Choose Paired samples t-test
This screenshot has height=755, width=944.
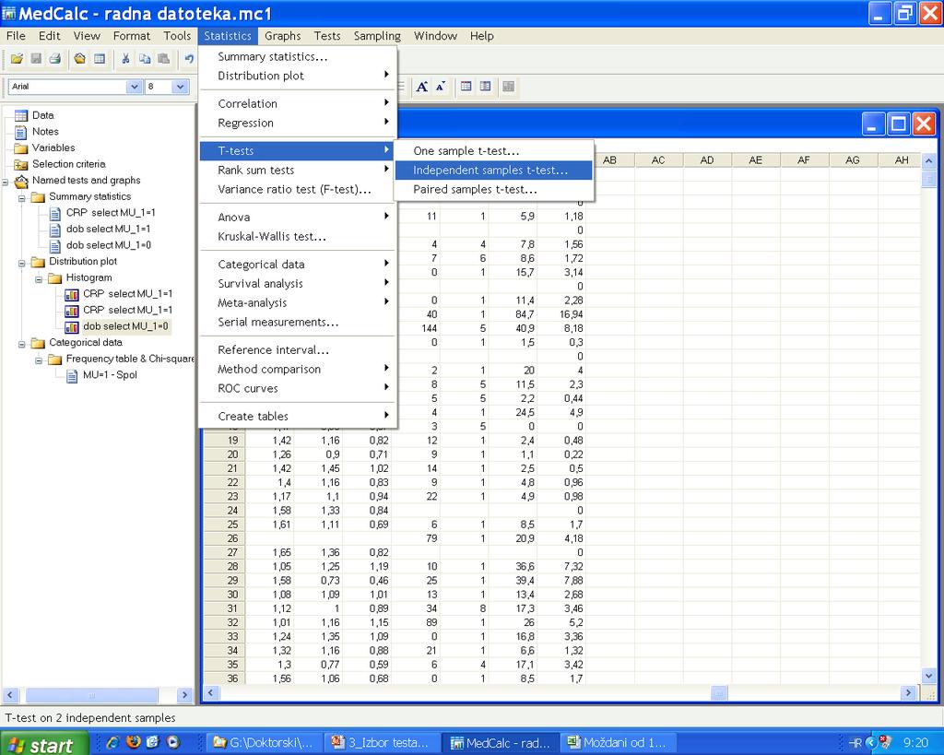click(x=493, y=190)
